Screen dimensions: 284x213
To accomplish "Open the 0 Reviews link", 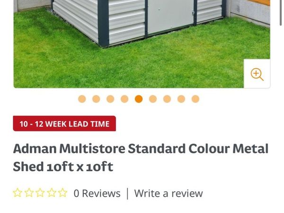I will (97, 193).
